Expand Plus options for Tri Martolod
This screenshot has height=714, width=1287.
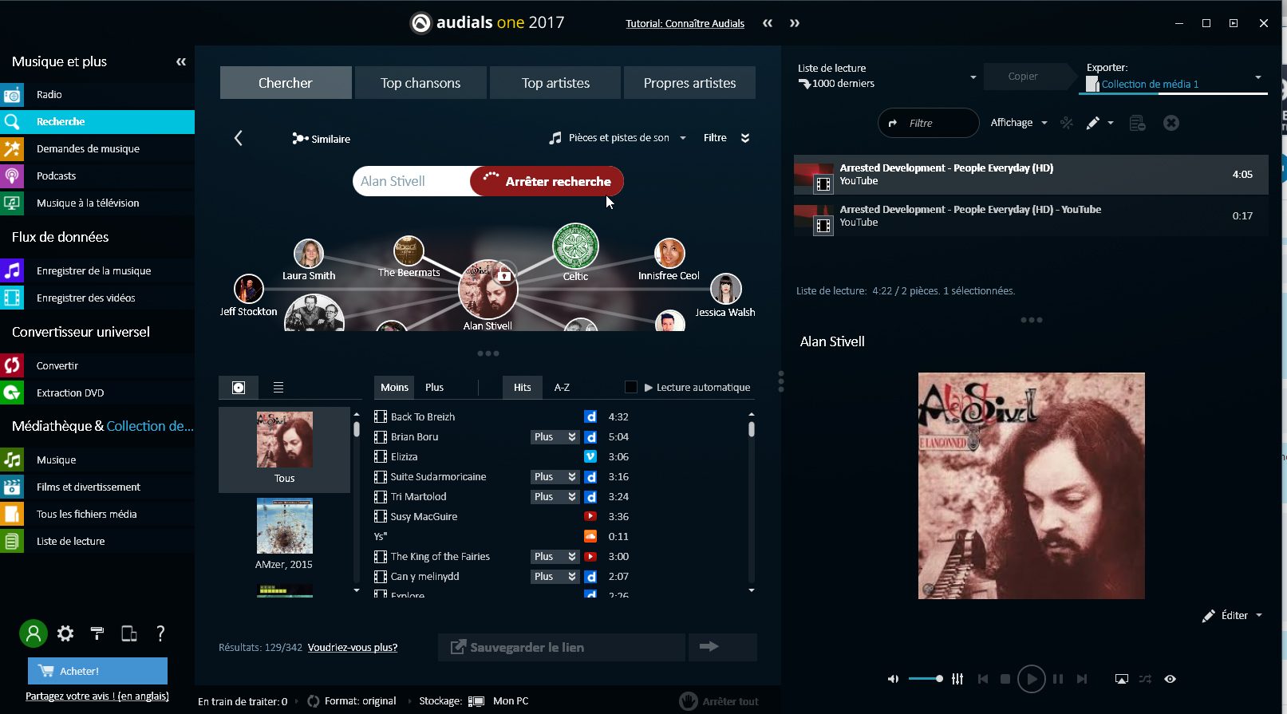(x=555, y=497)
